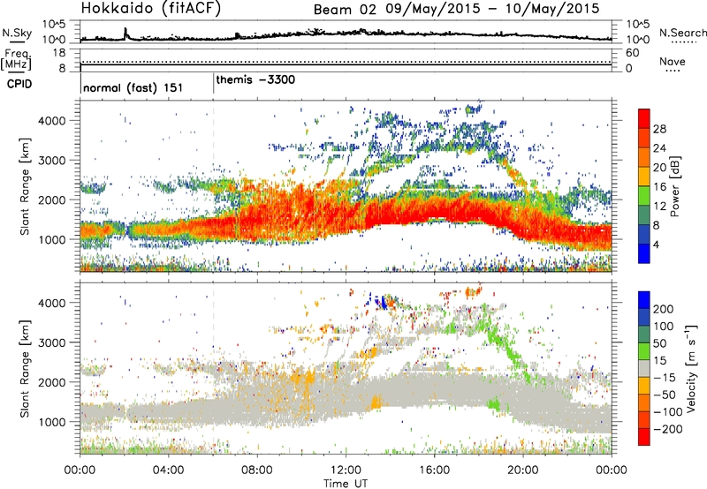Click the 'normal (fast) 151' CPID text
The image size is (707, 489).
point(133,87)
